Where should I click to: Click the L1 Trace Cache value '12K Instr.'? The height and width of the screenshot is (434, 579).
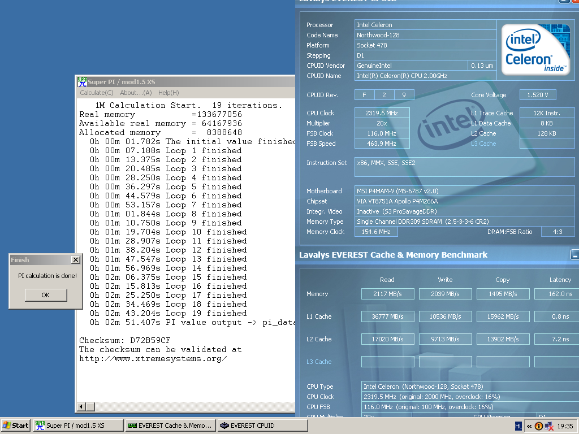[547, 113]
